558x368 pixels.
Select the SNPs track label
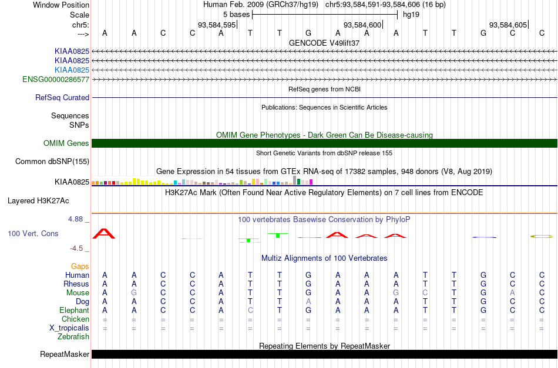click(x=79, y=125)
